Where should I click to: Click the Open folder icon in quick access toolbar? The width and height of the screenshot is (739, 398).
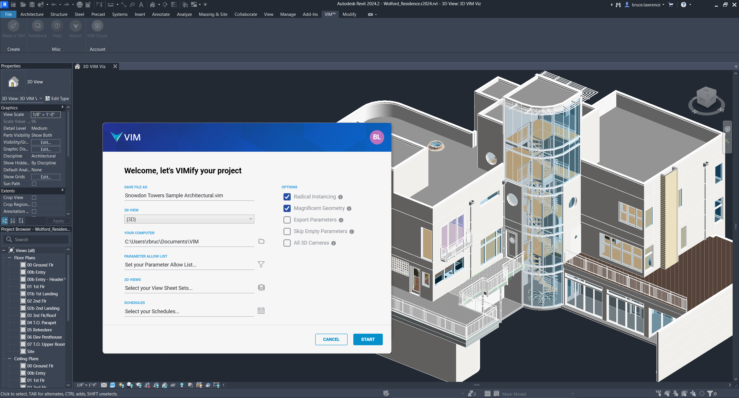(23, 5)
